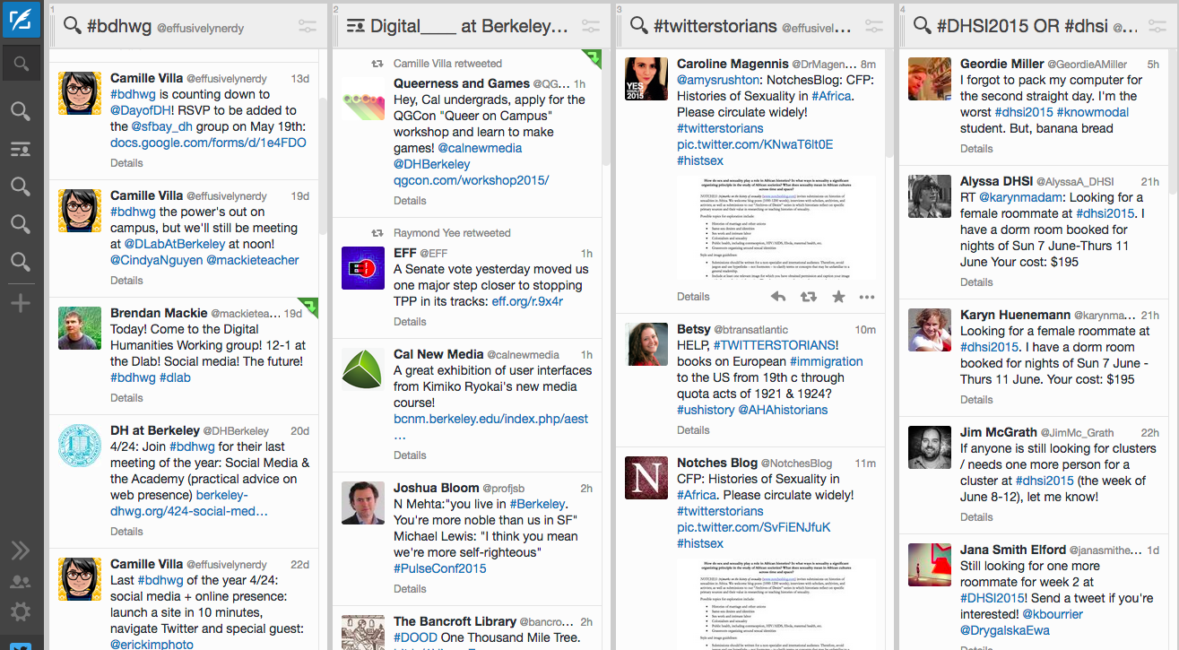
Task: Open more actions on Caroline Magennis's tweet
Action: tap(867, 297)
